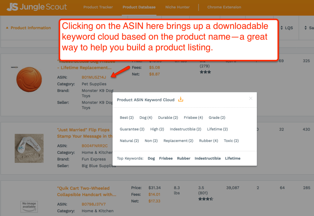The width and height of the screenshot is (314, 216).
Task: Download the keyword cloud file
Action: coord(181,99)
